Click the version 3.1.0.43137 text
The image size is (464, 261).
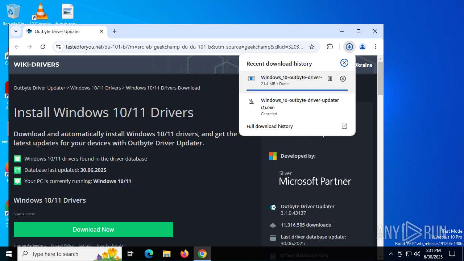tap(293, 213)
